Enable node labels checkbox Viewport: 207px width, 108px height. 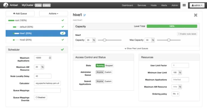tap(179, 34)
